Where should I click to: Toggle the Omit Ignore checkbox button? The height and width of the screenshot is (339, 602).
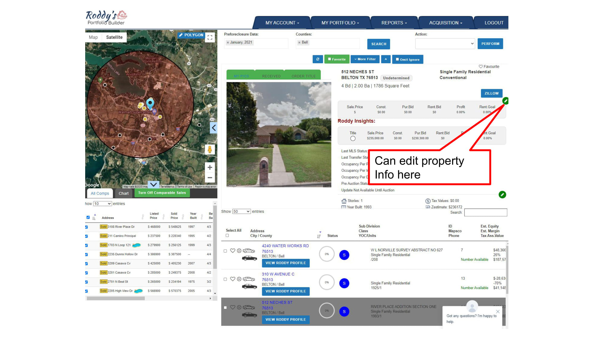(x=408, y=59)
